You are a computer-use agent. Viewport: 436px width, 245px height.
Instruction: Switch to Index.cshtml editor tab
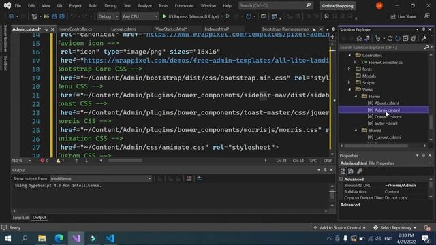click(x=217, y=29)
